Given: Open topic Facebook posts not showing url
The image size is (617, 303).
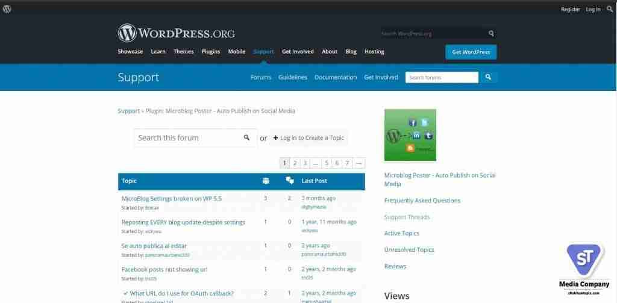Looking at the screenshot, I should tap(164, 269).
